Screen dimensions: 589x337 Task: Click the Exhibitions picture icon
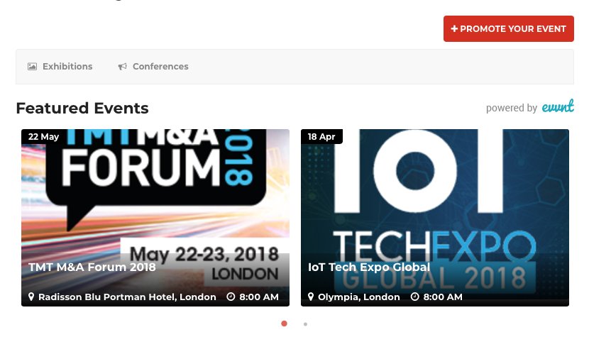click(33, 67)
